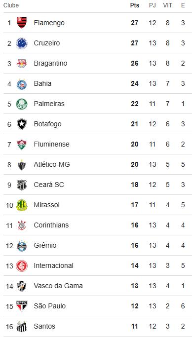
Task: Click the Bragantino club crest
Action: pos(22,63)
